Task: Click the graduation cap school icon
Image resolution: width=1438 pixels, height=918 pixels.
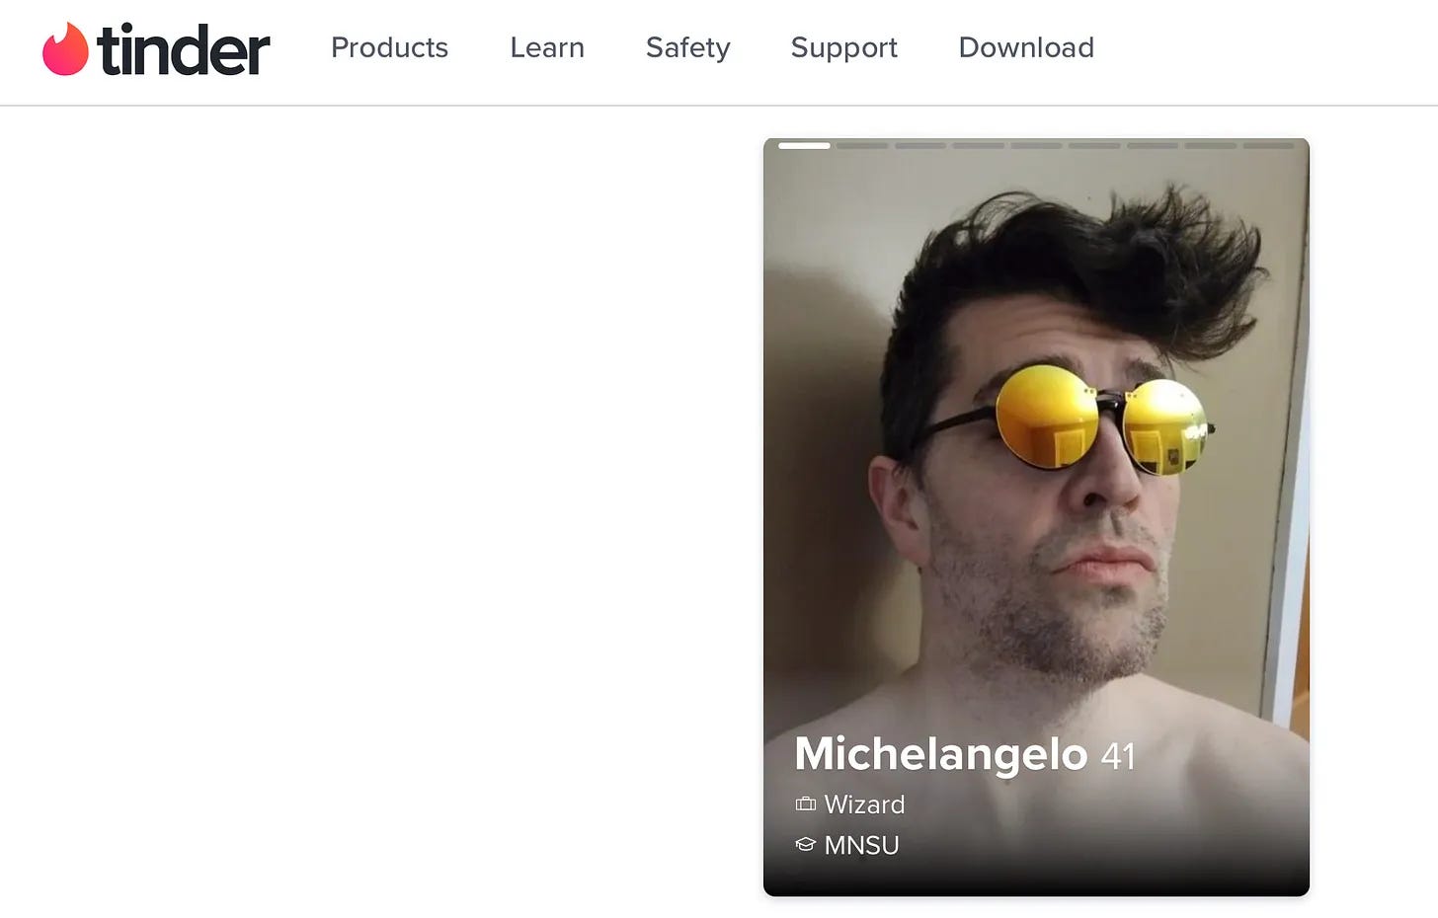Action: click(806, 845)
